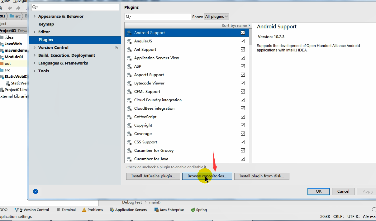The height and width of the screenshot is (221, 376).
Task: Expand Build, Execution, Deployment node
Action: pos(34,55)
